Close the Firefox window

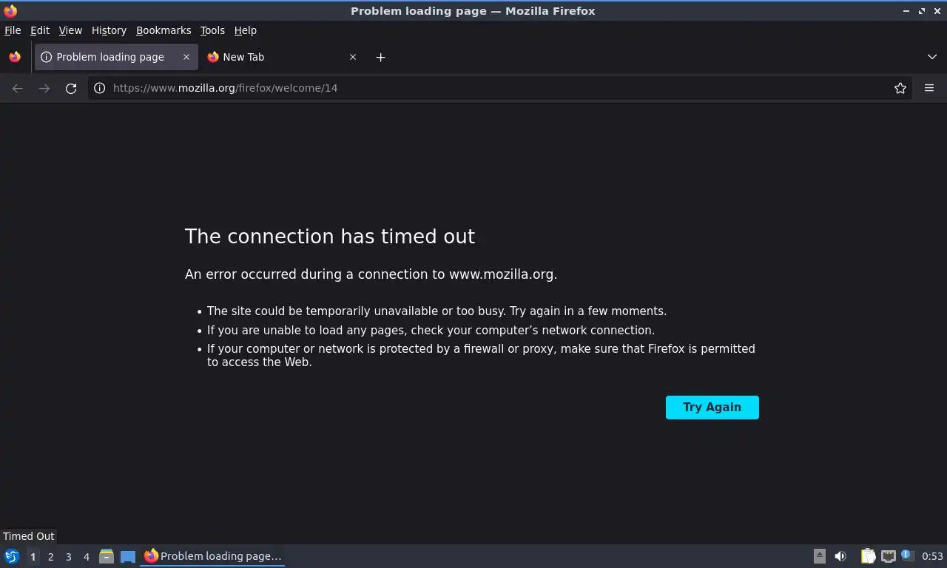[x=937, y=11]
